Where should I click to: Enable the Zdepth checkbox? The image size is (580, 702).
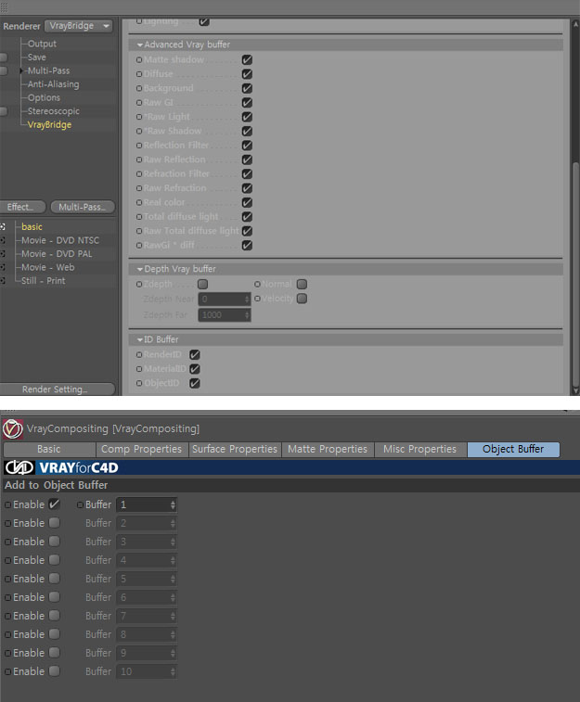[x=203, y=284]
